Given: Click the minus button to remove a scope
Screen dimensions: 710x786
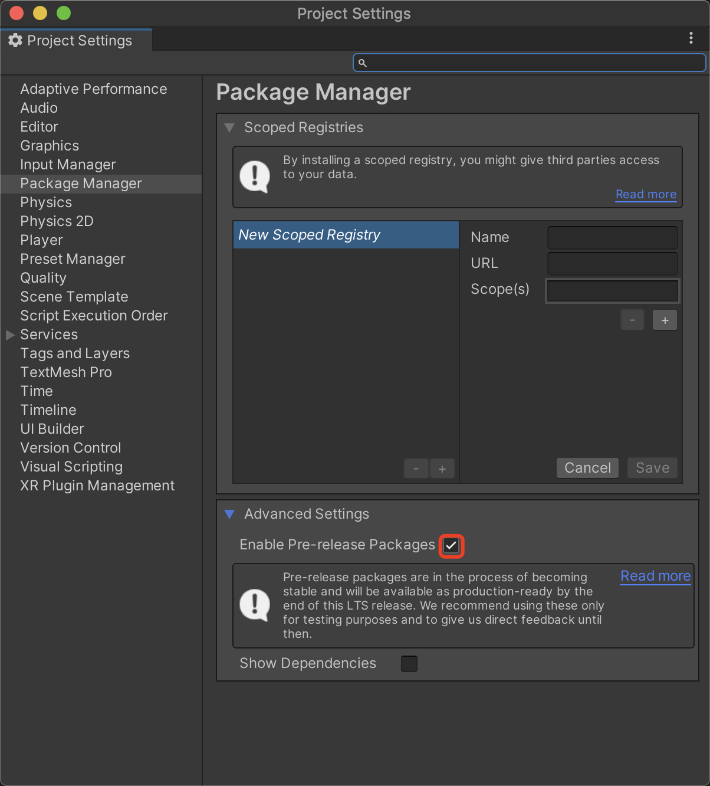Looking at the screenshot, I should (x=632, y=320).
